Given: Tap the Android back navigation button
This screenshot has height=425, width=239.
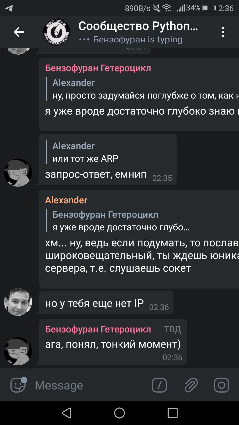Looking at the screenshot, I should point(66,413).
